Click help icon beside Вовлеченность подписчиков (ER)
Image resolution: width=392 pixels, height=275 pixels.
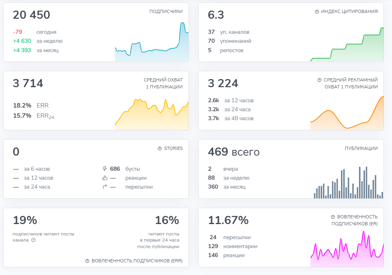(x=333, y=217)
